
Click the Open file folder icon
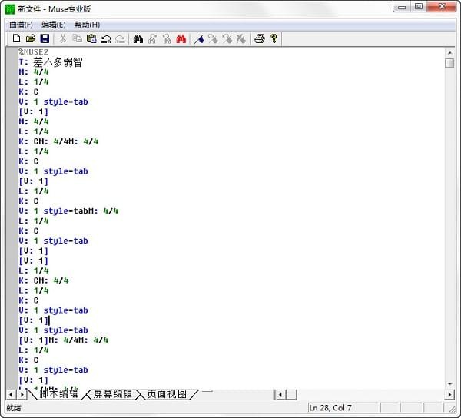pyautogui.click(x=31, y=38)
